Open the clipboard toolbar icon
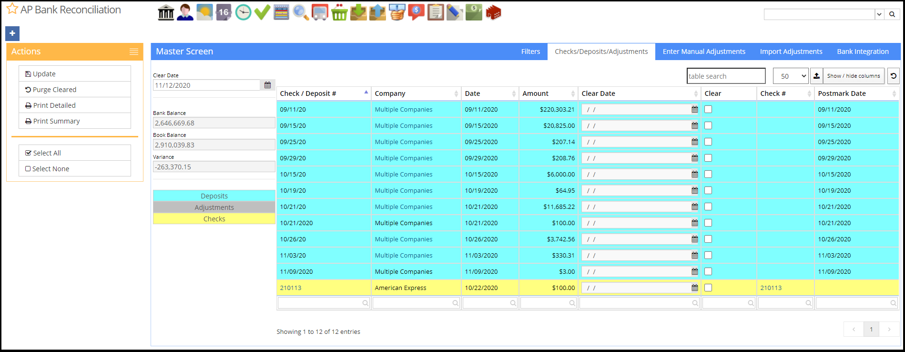This screenshot has width=905, height=352. (436, 12)
